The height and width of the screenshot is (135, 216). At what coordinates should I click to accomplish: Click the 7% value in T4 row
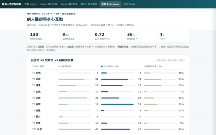pos(182,91)
